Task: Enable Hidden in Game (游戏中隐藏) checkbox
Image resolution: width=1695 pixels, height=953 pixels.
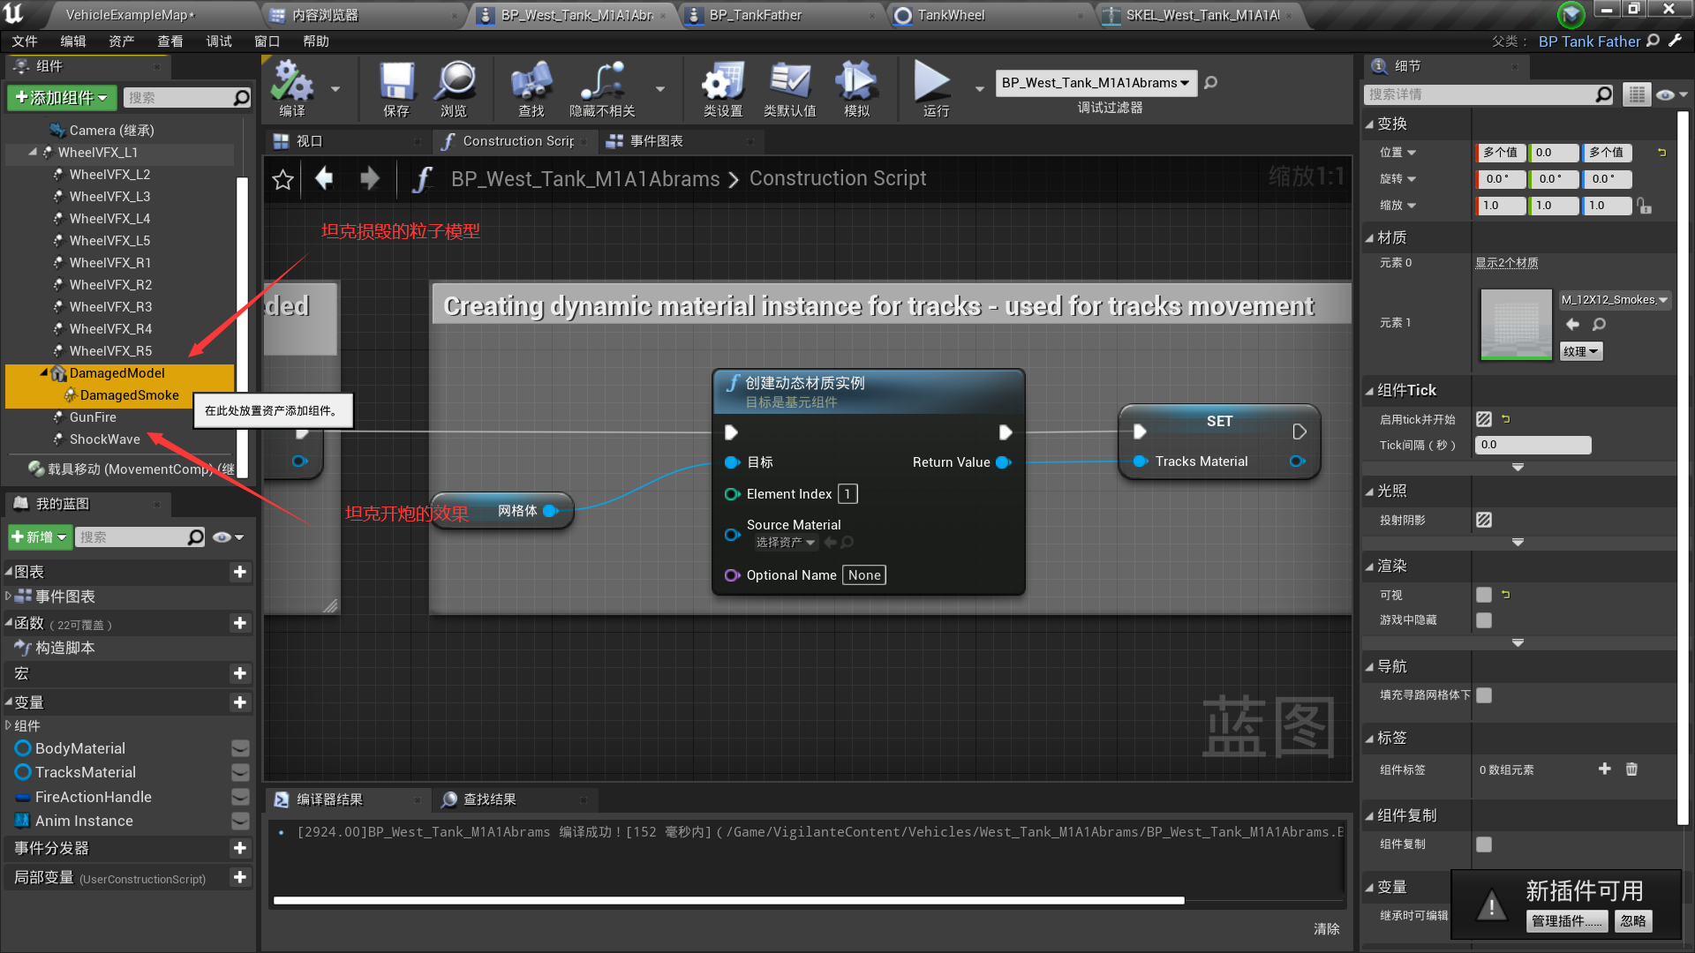Action: pyautogui.click(x=1484, y=620)
